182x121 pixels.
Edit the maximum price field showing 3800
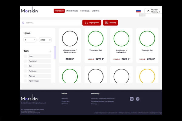45,40
